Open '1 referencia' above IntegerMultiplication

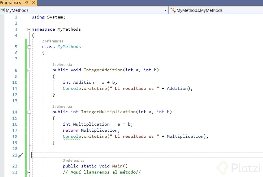pyautogui.click(x=62, y=107)
